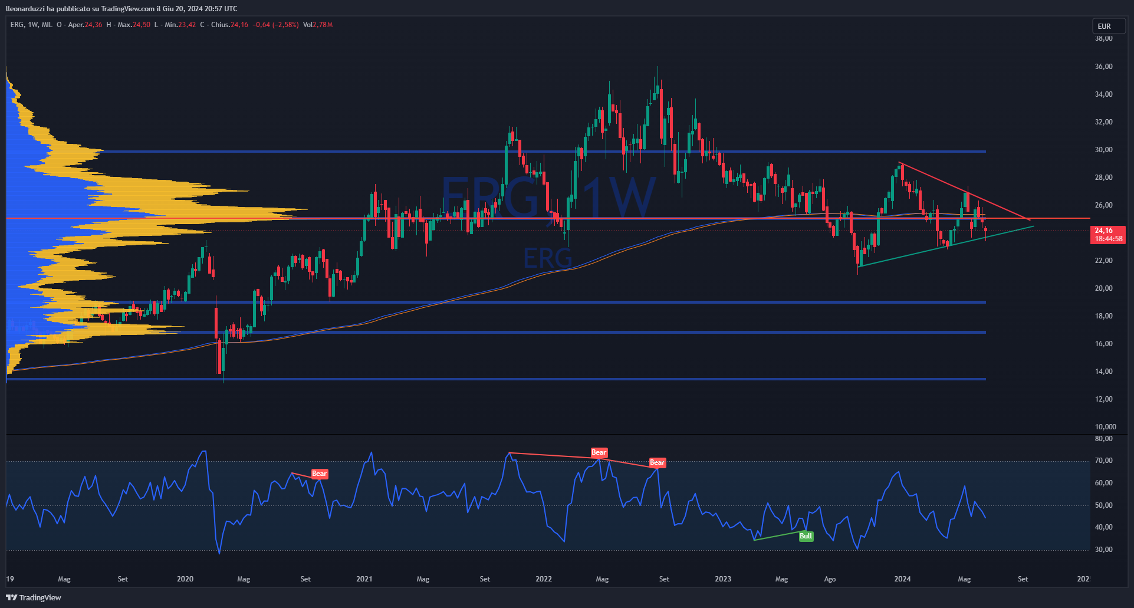The height and width of the screenshot is (608, 1134).
Task: Click the 70,00 RSI axis label
Action: click(1103, 461)
